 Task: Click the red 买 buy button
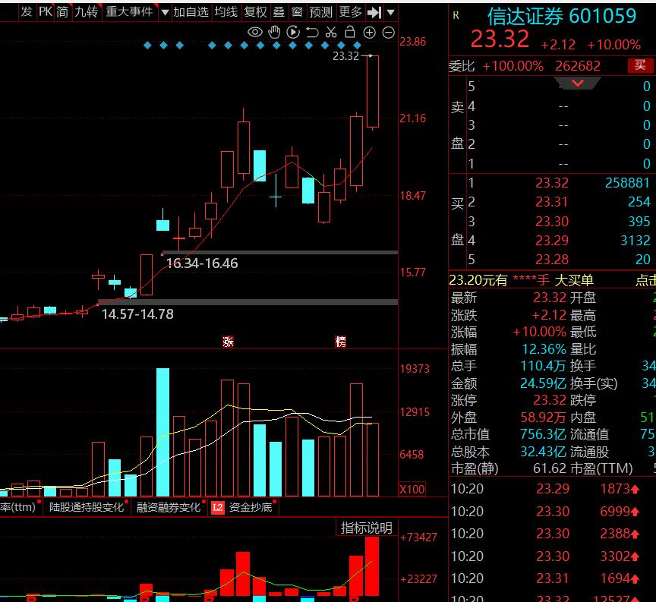coord(640,65)
